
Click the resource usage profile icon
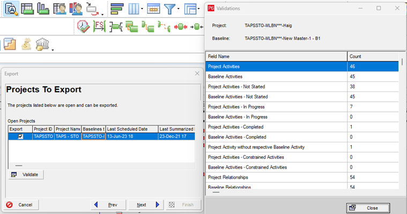[44, 9]
